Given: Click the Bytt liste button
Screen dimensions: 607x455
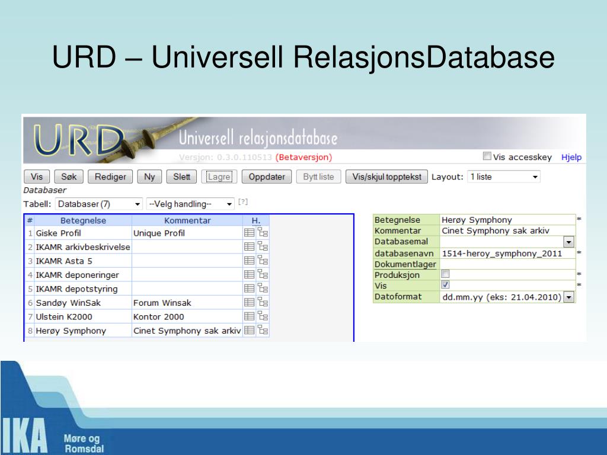Looking at the screenshot, I should click(x=318, y=177).
